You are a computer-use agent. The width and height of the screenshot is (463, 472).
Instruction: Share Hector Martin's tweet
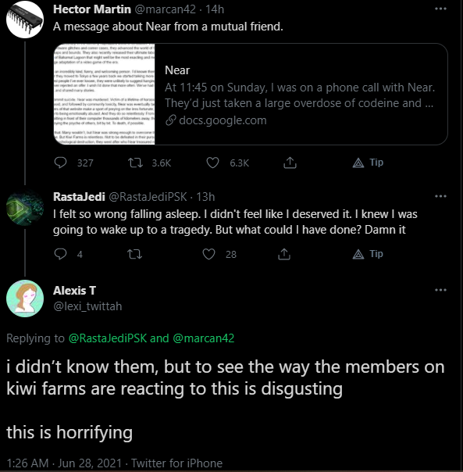click(x=290, y=163)
